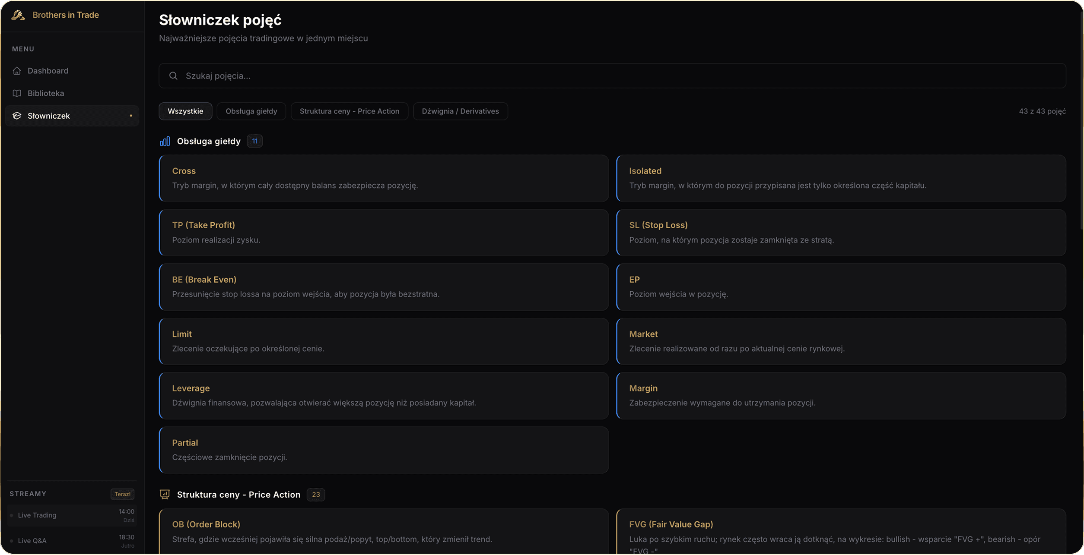Click the Brothers in Trade logo icon
Image resolution: width=1084 pixels, height=555 pixels.
(18, 15)
